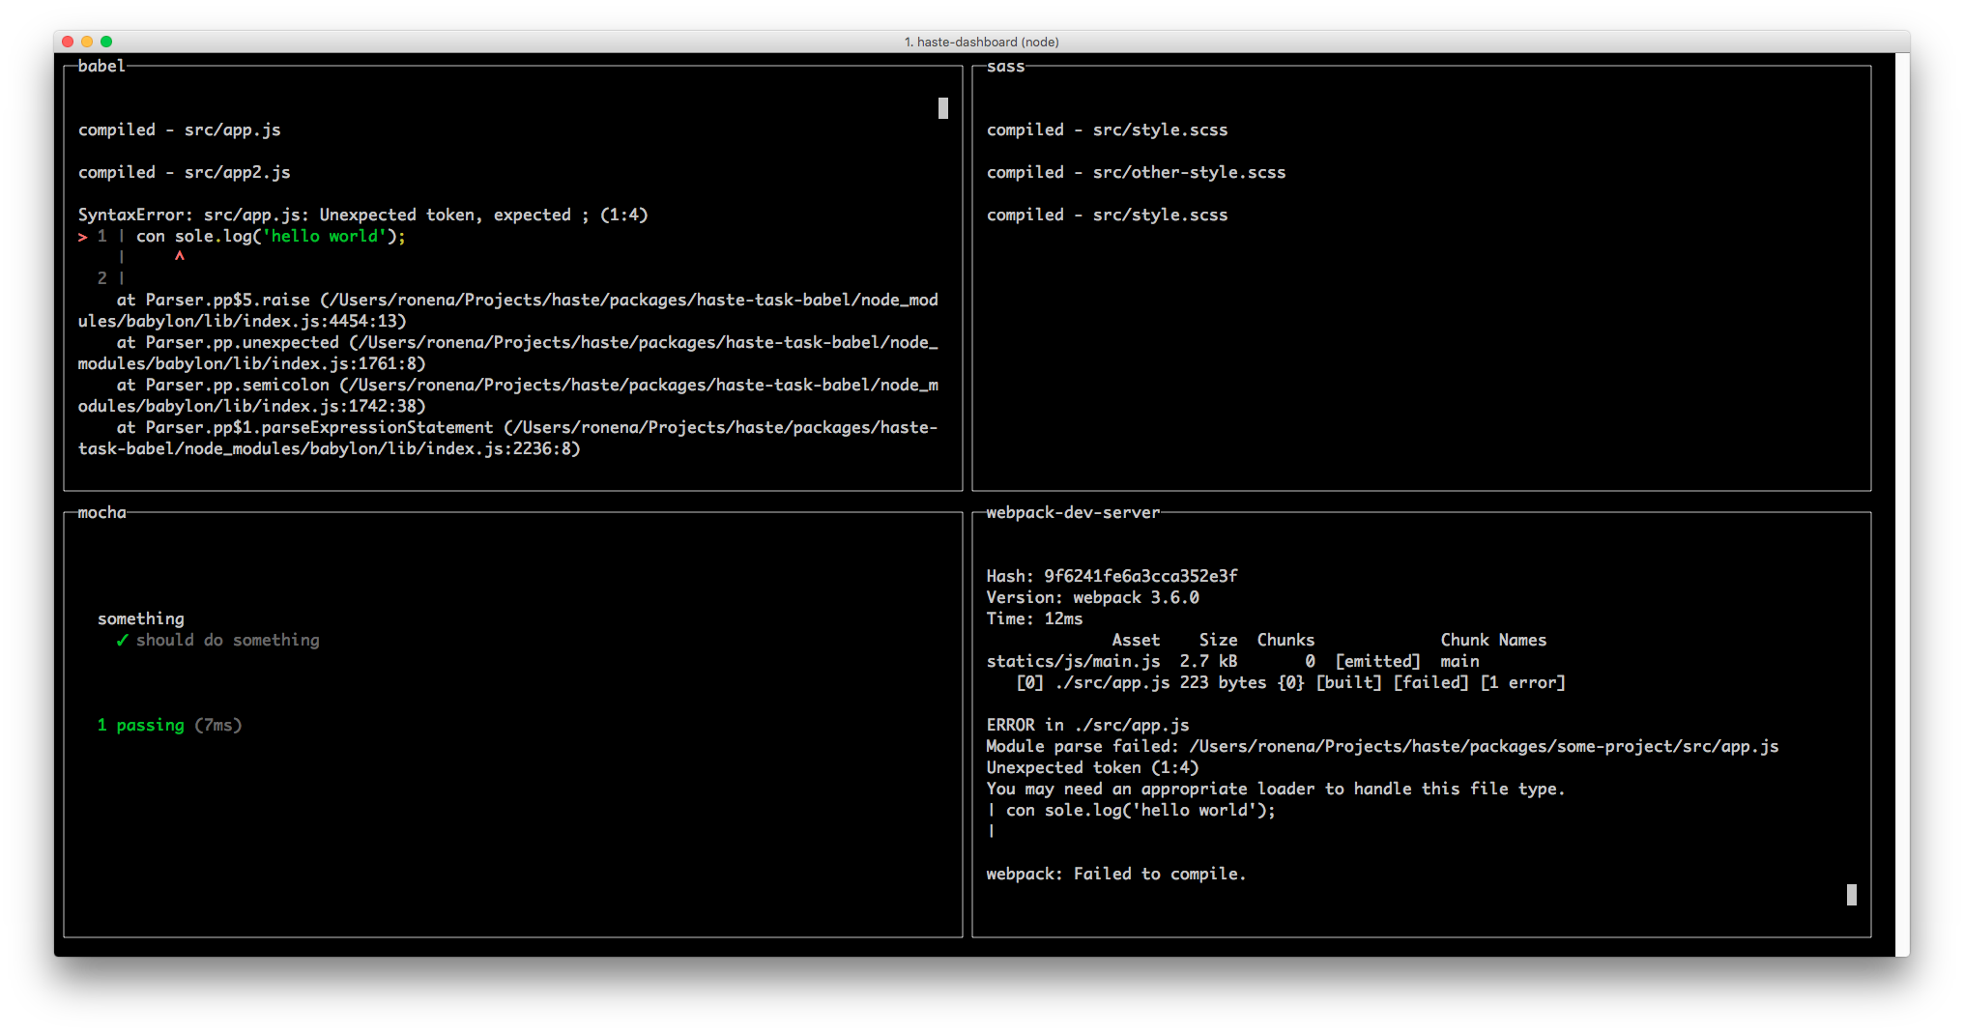Click the green checkmark passing icon
The width and height of the screenshot is (1964, 1034).
122,640
